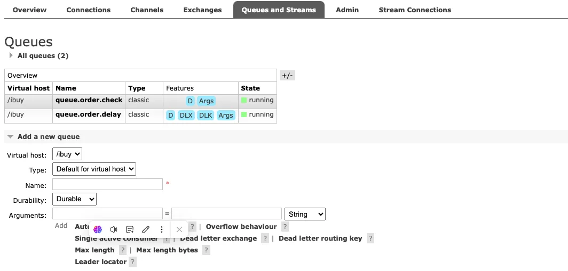
Task: Collapse the Add a new queue section
Action: click(x=48, y=137)
